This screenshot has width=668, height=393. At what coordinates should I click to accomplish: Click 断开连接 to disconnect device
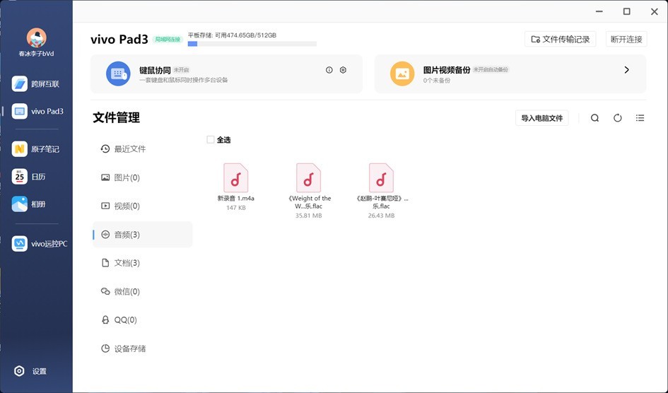626,39
